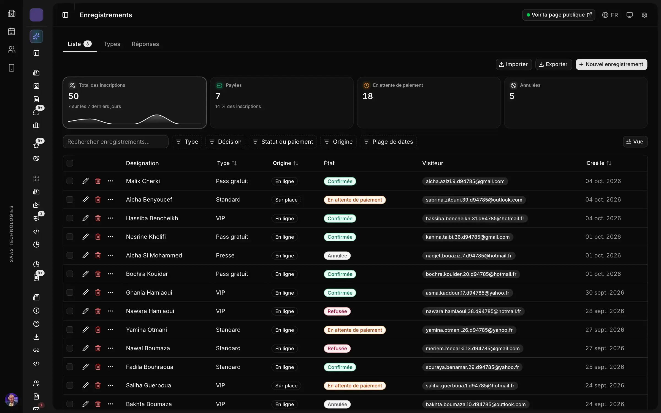Viewport: 661px width, 413px height.
Task: Click the Exporter button
Action: click(x=553, y=64)
